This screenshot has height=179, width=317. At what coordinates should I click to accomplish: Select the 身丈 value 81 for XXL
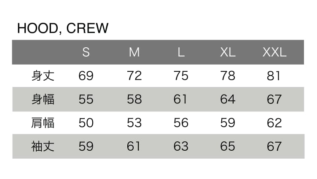coord(274,76)
